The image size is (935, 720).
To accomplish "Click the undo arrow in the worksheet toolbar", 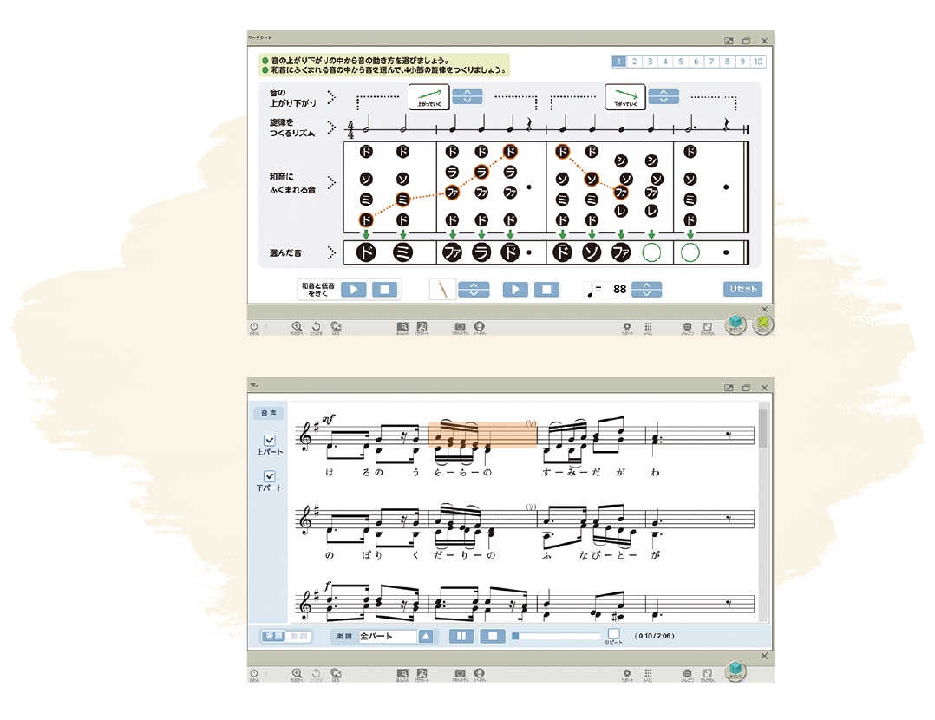I will (x=317, y=328).
